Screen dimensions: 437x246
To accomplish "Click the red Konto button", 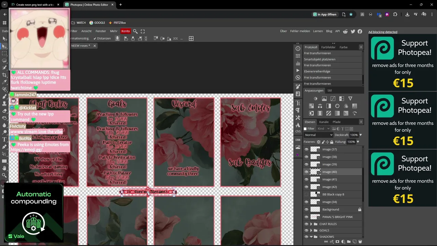I will coord(126,31).
